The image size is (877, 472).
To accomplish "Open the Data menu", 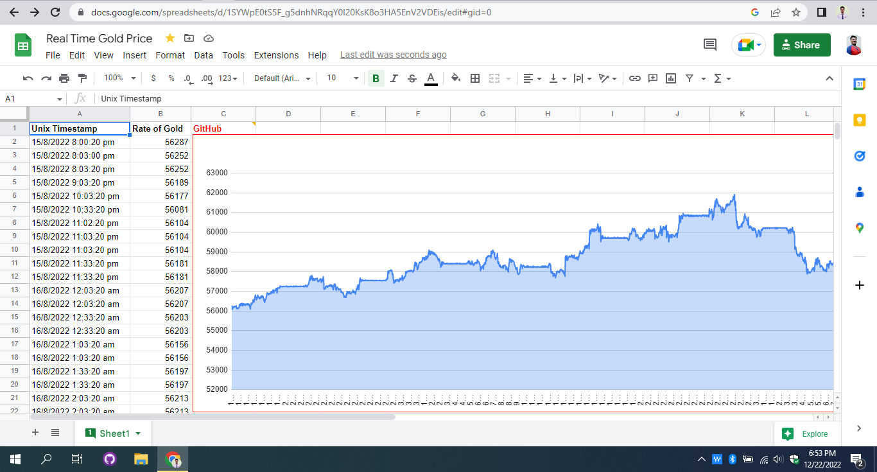I will coord(204,55).
